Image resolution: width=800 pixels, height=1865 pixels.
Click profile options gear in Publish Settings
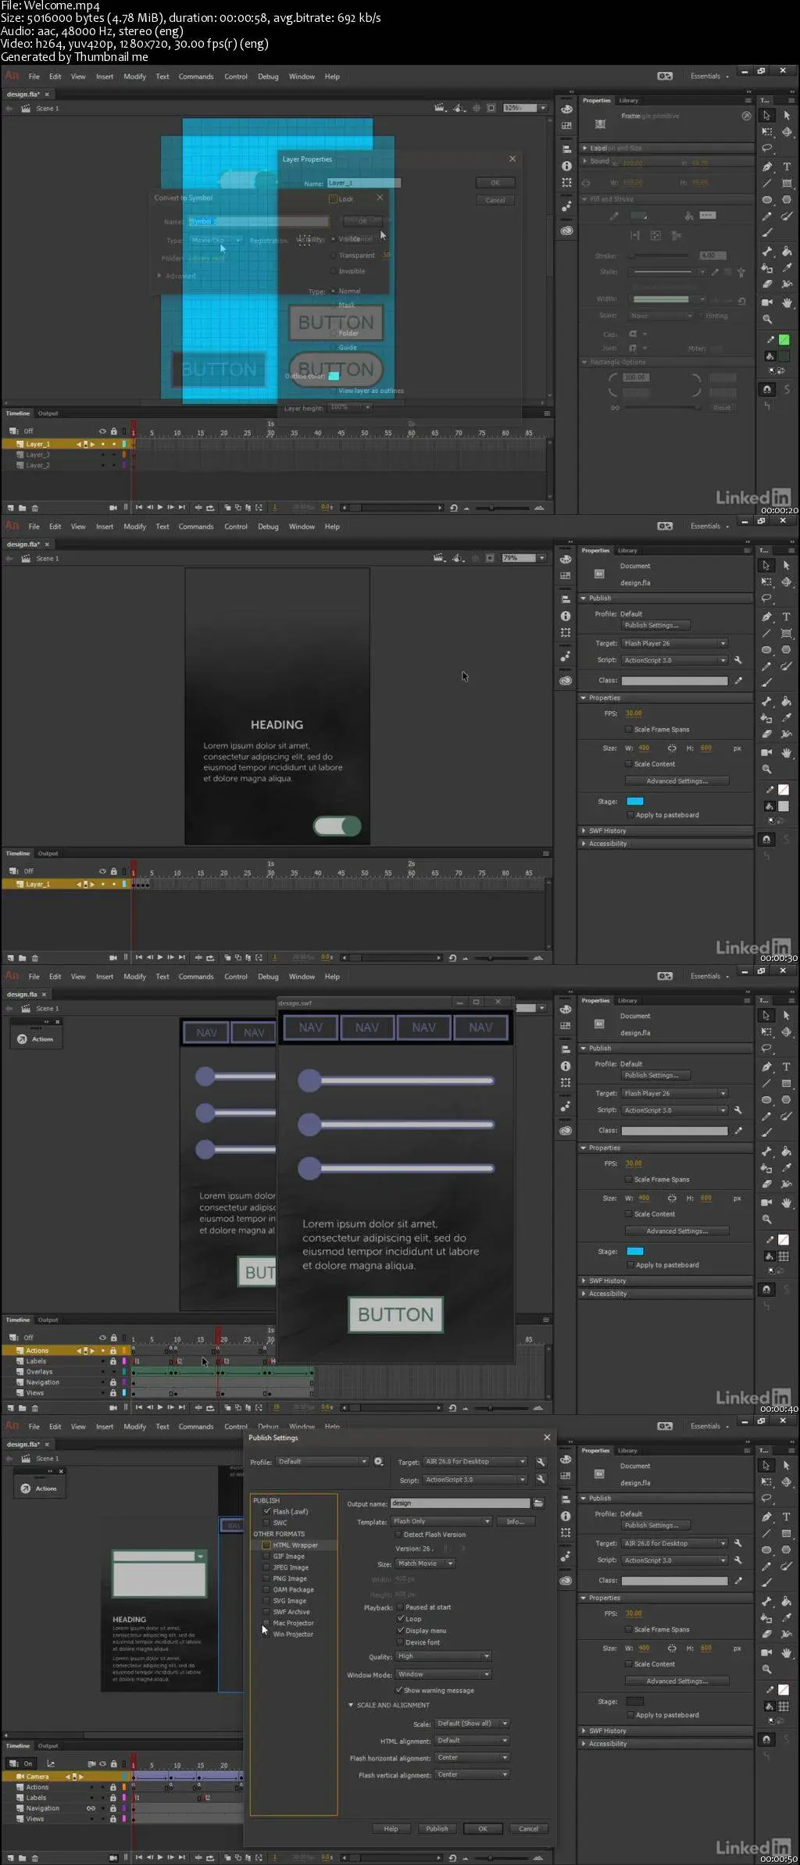click(379, 1462)
